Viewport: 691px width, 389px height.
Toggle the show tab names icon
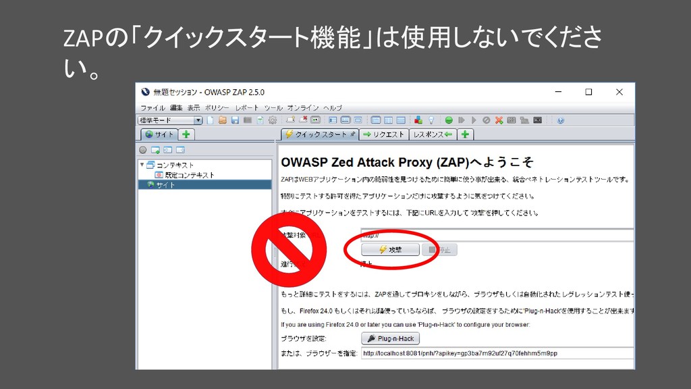(x=316, y=120)
